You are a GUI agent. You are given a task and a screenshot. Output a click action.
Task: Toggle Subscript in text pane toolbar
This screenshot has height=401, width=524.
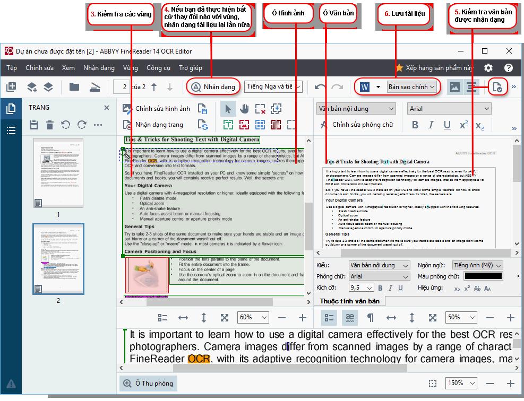tap(479, 126)
